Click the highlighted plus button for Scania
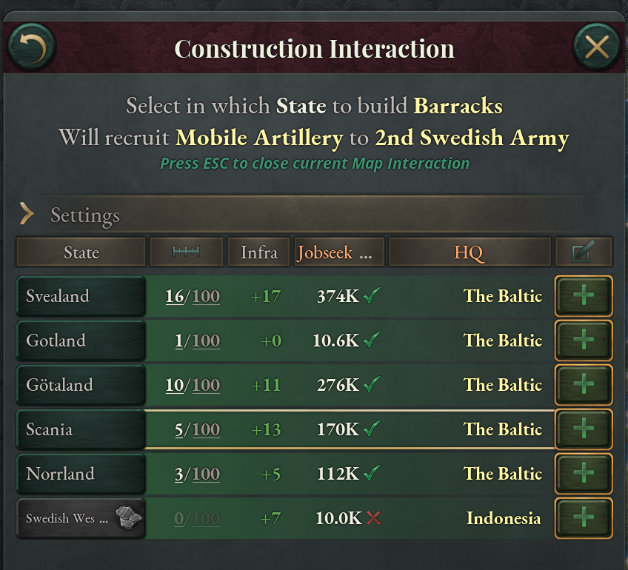The height and width of the screenshot is (570, 628). click(583, 429)
